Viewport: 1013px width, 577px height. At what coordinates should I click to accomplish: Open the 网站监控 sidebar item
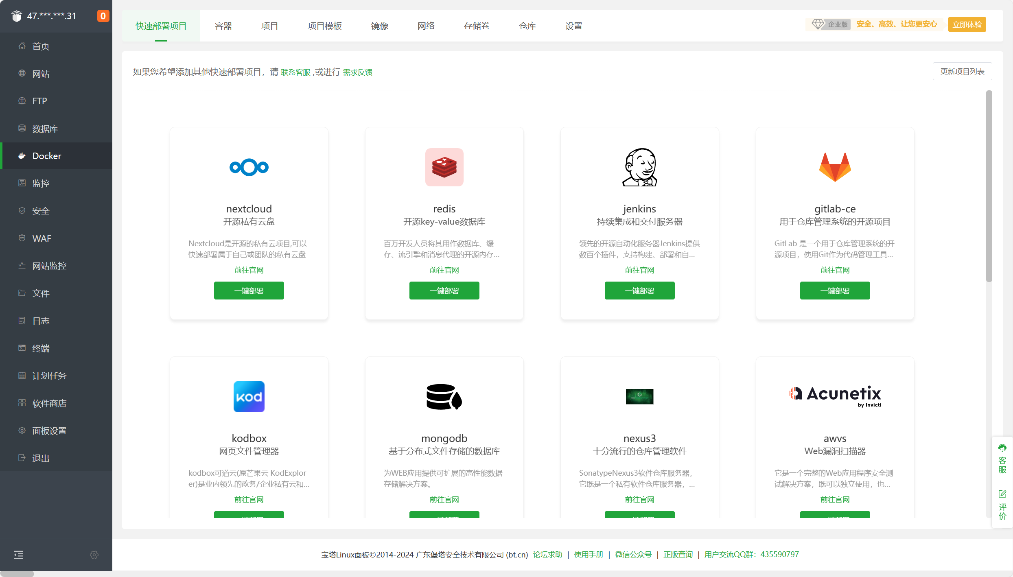(56, 266)
